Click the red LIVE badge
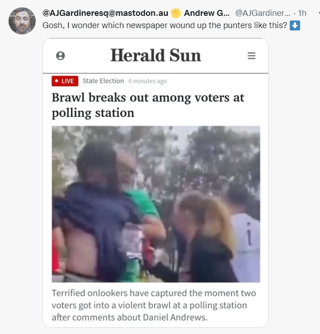Image resolution: width=320 pixels, height=334 pixels. click(x=65, y=81)
